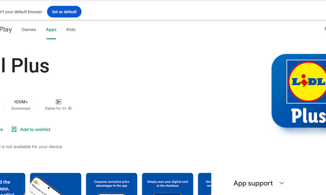
Task: Click the rightmost Get receipts screenshot
Action: click(x=205, y=184)
